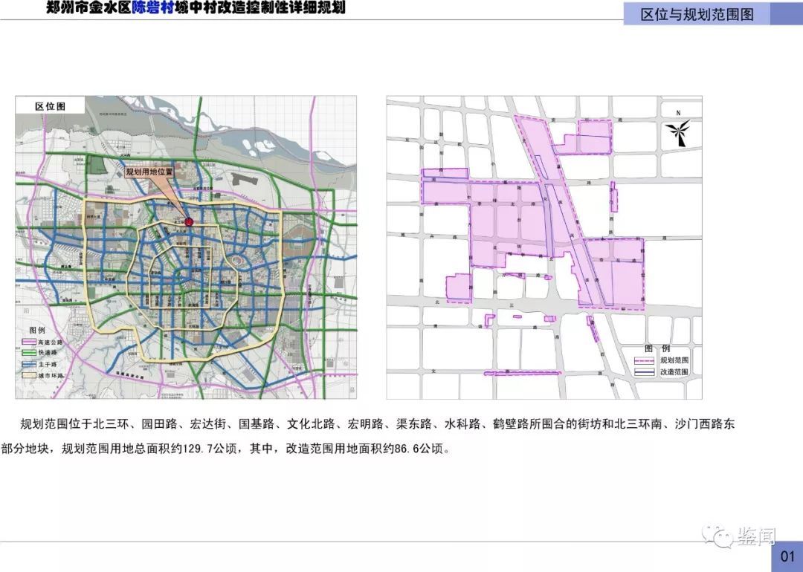Image resolution: width=803 pixels, height=572 pixels.
Task: Click the blue 陈砦村 title text
Action: 152,7
